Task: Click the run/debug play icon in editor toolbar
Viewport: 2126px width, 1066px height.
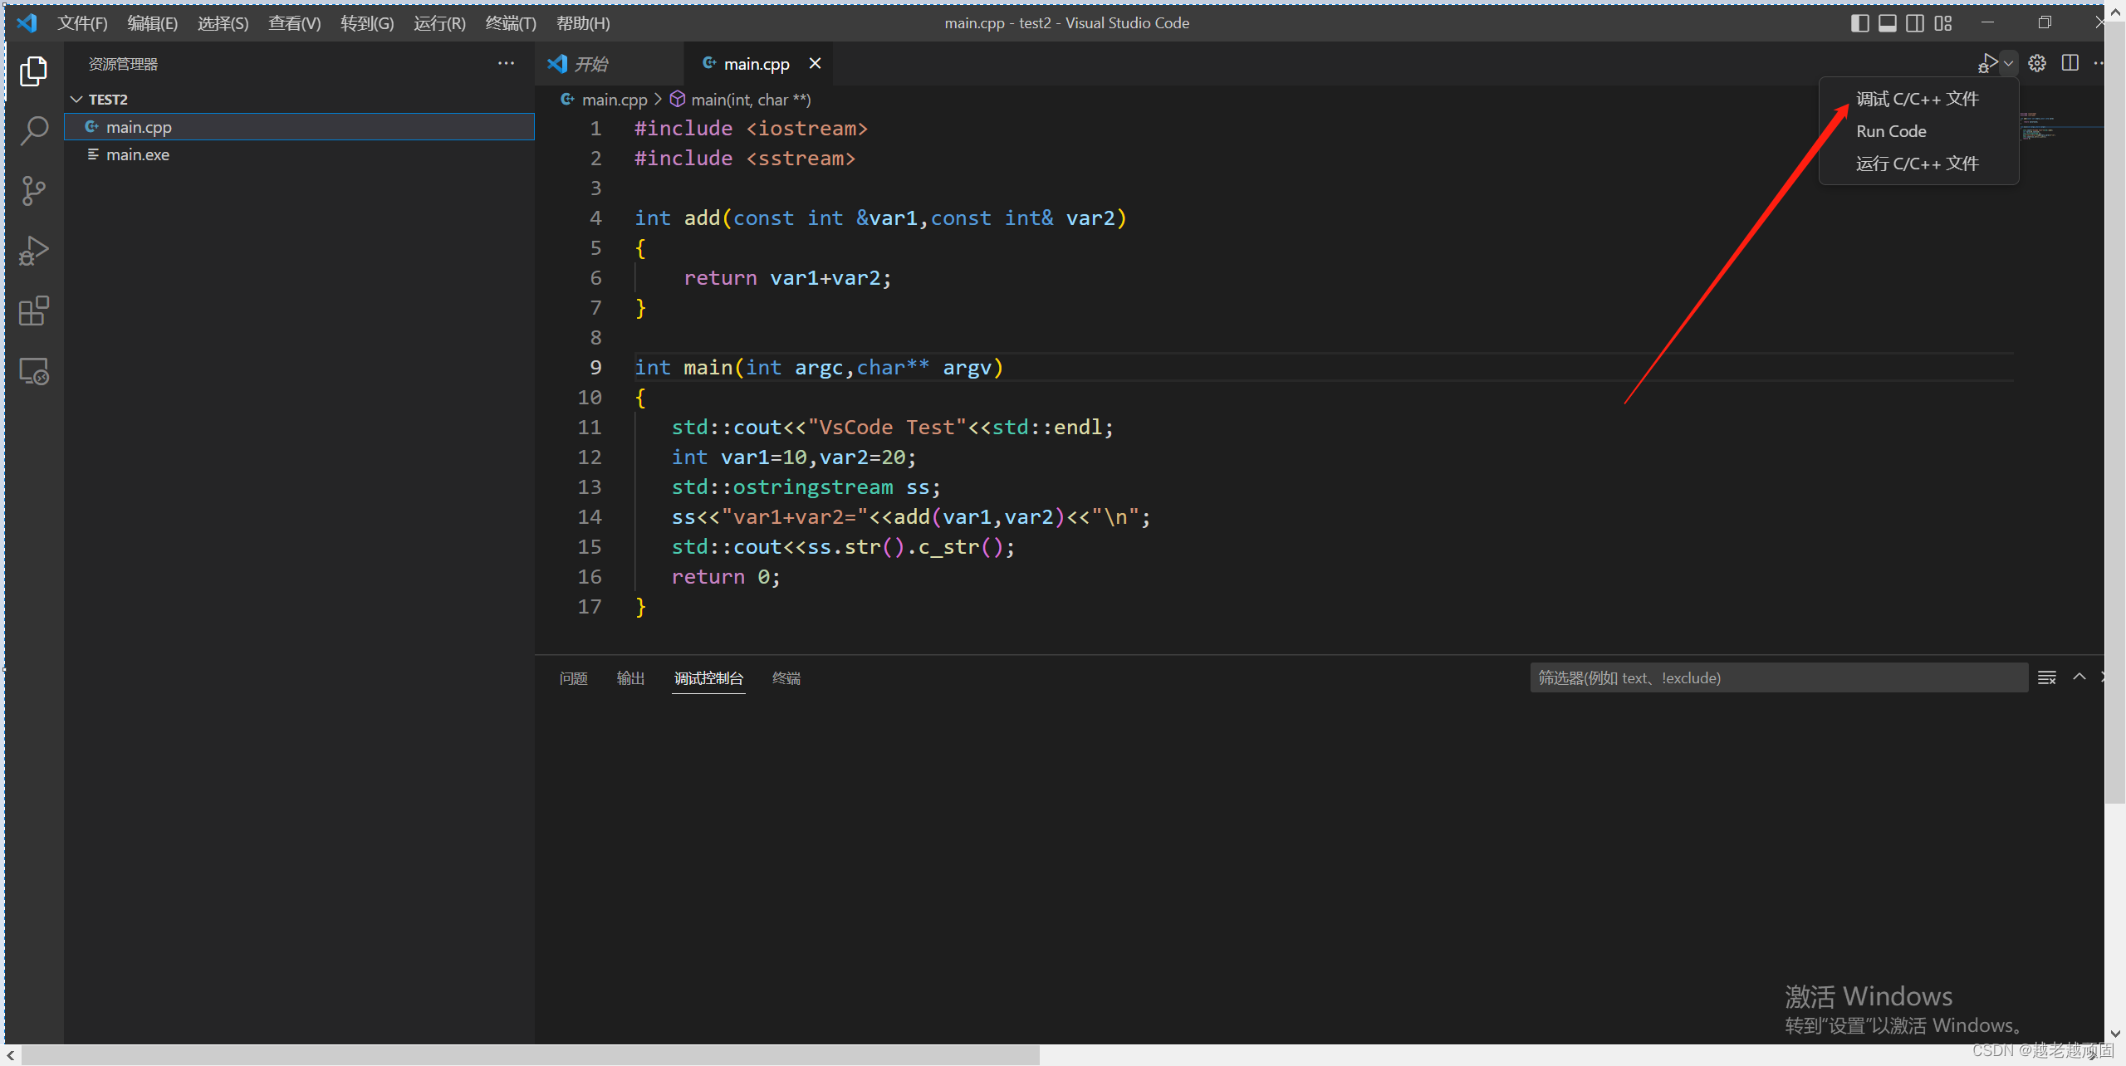Action: (1988, 63)
